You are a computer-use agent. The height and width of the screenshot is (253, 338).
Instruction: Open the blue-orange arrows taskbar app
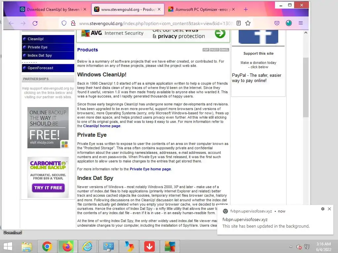pos(129,246)
